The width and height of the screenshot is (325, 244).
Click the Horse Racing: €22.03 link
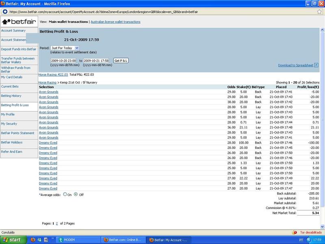coord(53,74)
